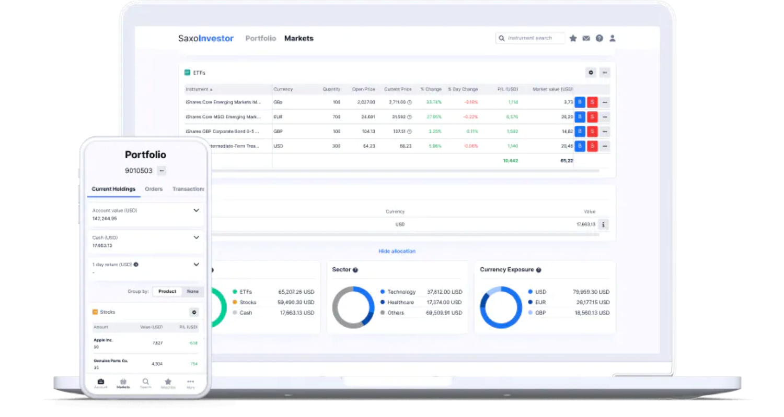This screenshot has height=417, width=784.
Task: Open more options for EUR ETF row
Action: (x=605, y=117)
